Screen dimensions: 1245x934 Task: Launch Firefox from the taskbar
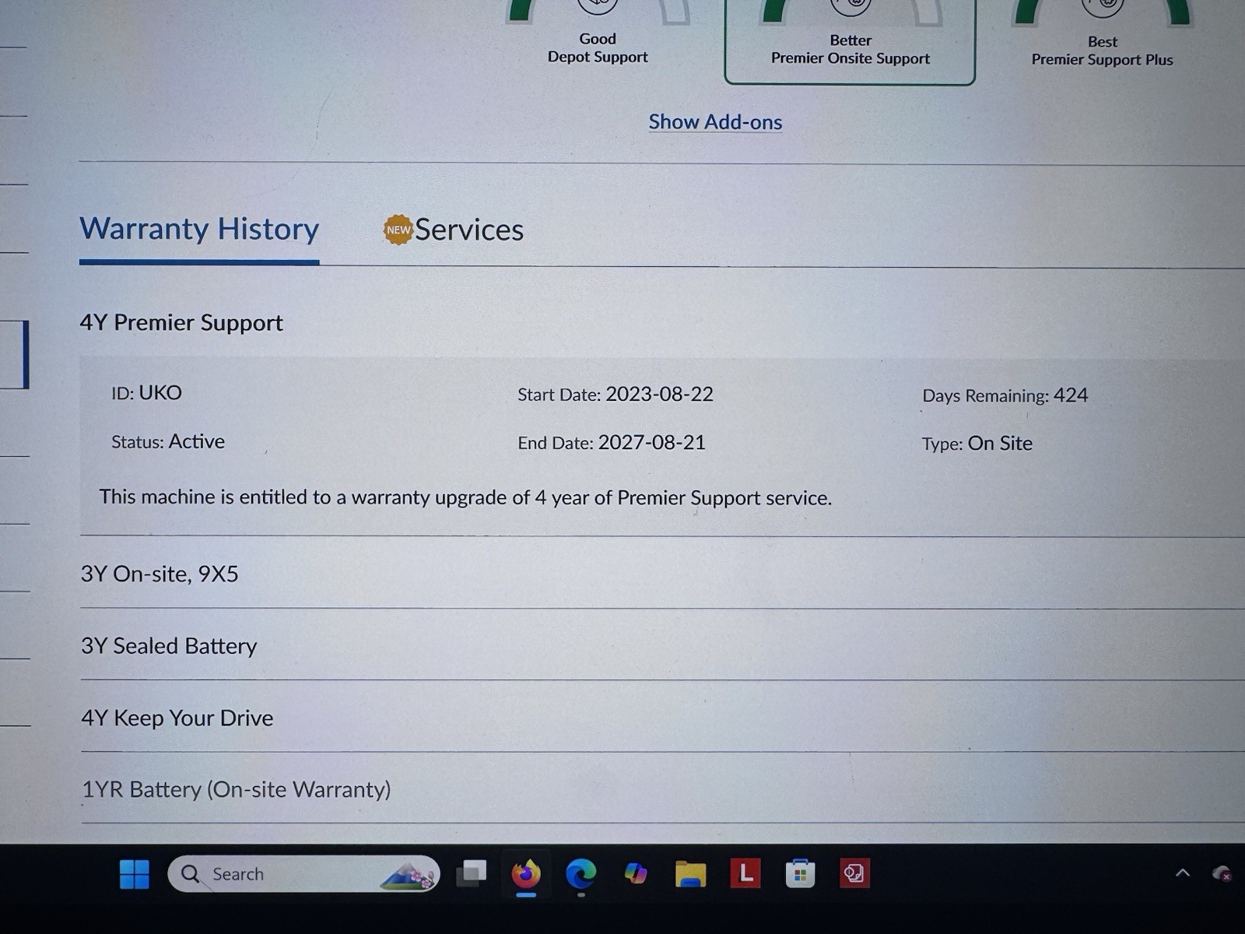(x=526, y=874)
